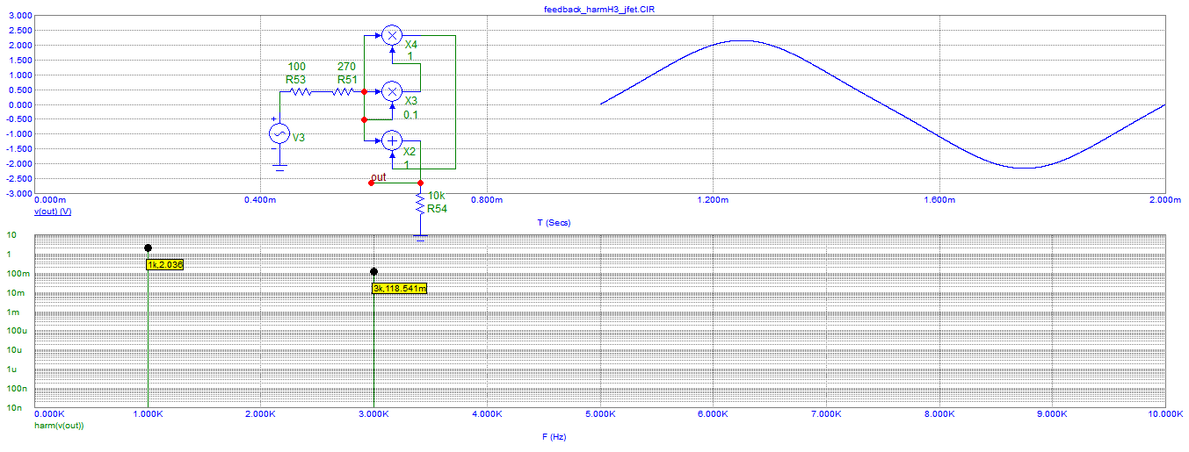1189x452 pixels.
Task: Click the '100m' harmonic magnitude axis value
Action: pyautogui.click(x=18, y=274)
